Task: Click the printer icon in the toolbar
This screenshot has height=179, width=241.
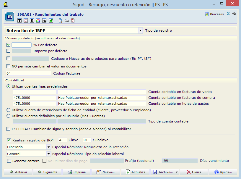Action: coord(66,21)
